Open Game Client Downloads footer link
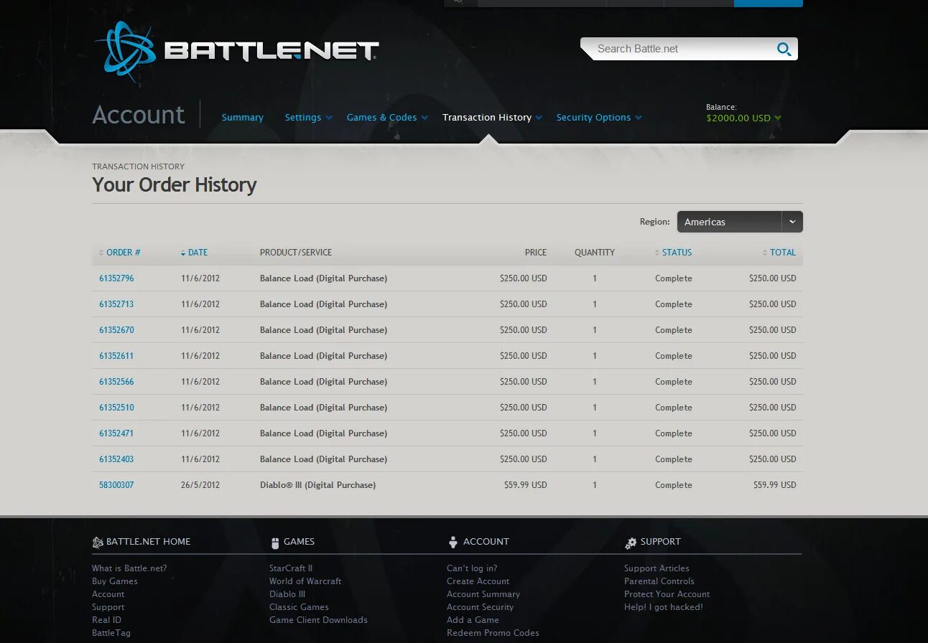This screenshot has width=928, height=643. [x=318, y=620]
